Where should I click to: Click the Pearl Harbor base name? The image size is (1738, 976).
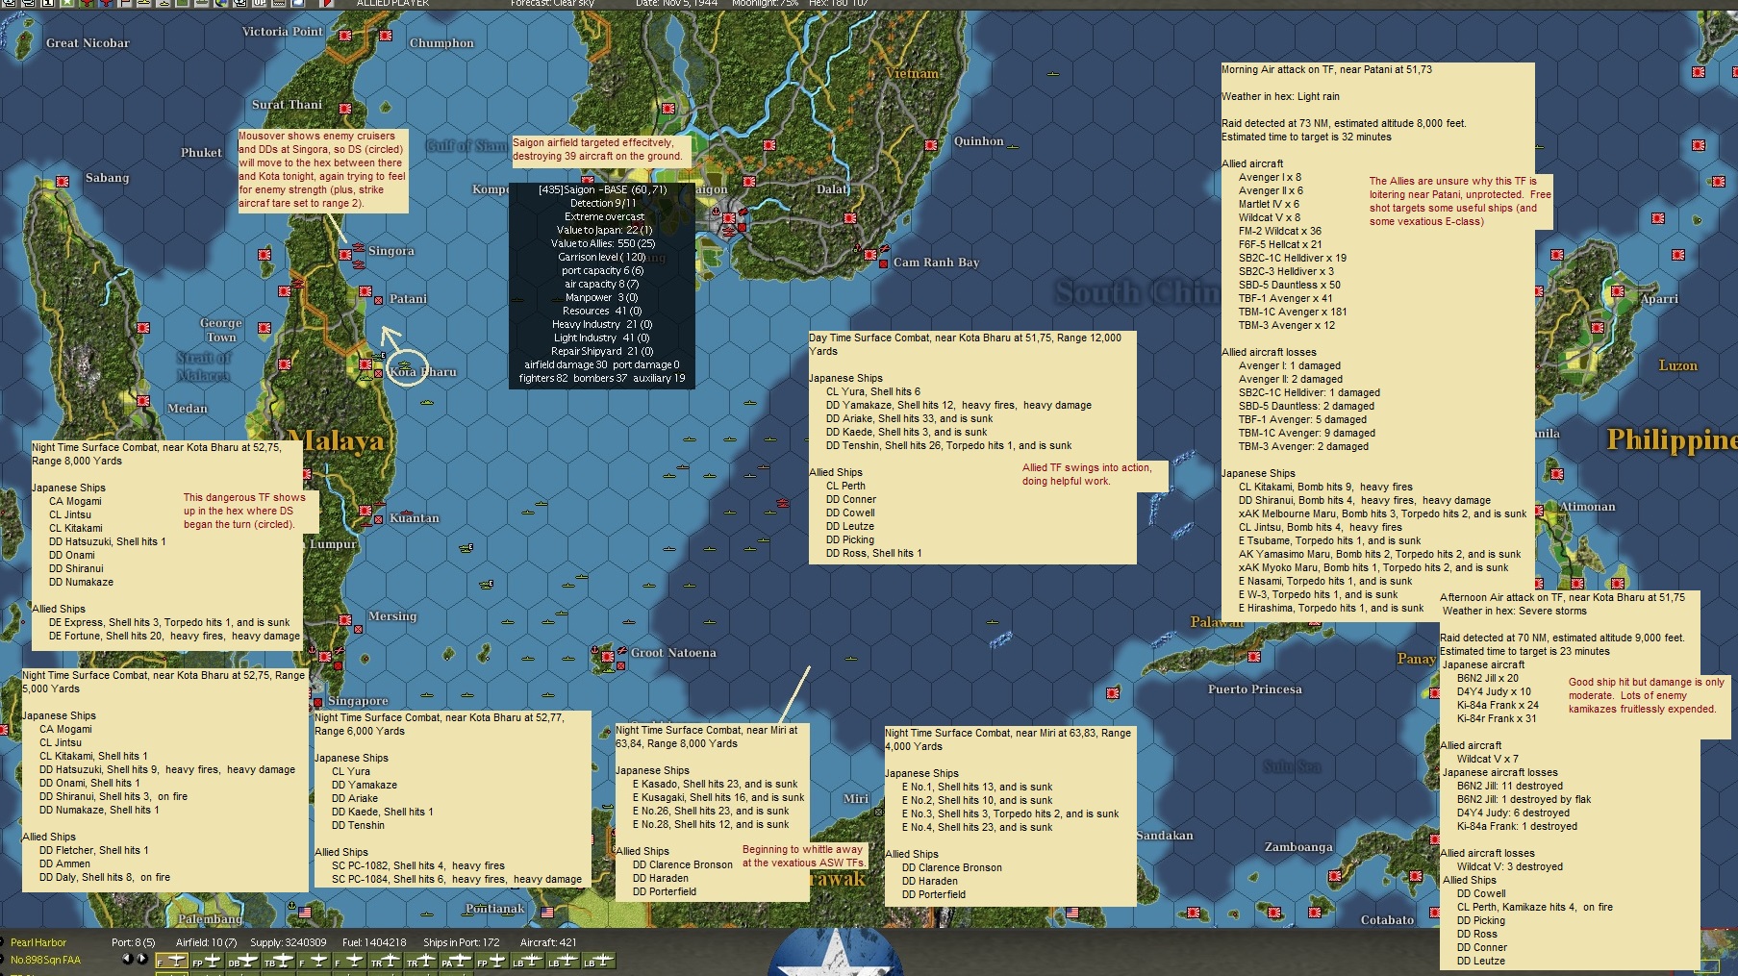(x=38, y=942)
